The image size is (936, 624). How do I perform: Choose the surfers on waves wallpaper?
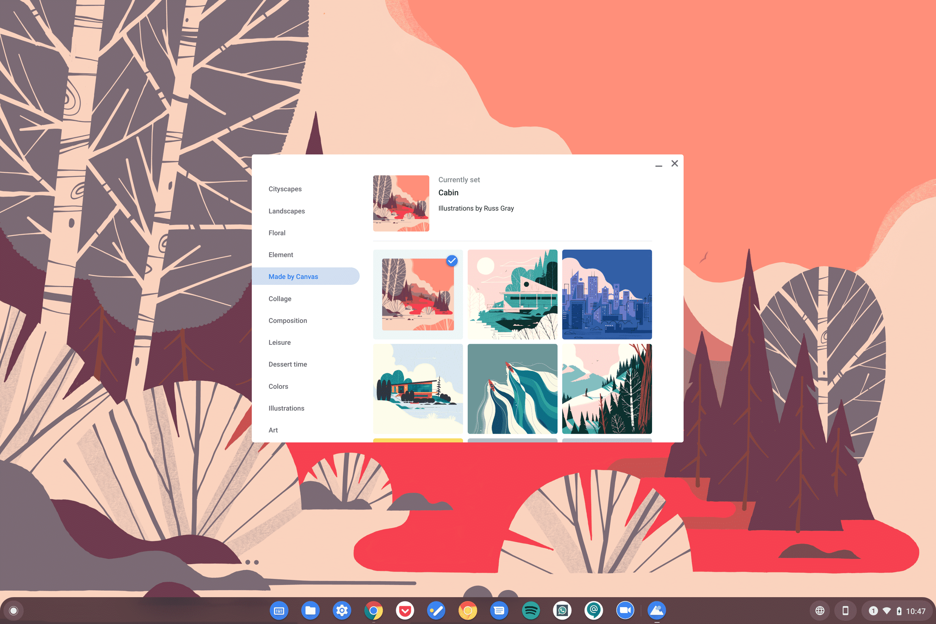pyautogui.click(x=512, y=388)
